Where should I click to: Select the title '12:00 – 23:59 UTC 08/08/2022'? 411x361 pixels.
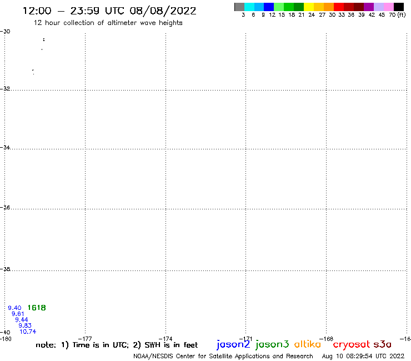109,11
